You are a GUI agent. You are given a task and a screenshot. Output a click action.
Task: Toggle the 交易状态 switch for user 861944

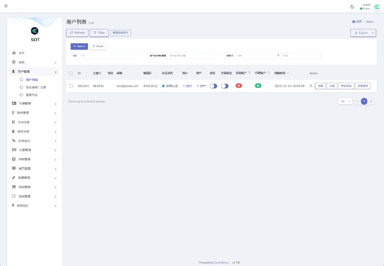(225, 86)
